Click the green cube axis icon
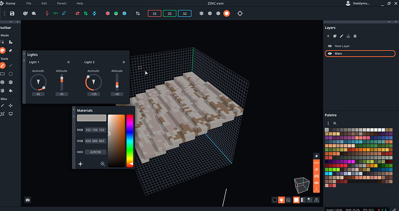Image resolution: width=399 pixels, height=211 pixels. coord(116,13)
